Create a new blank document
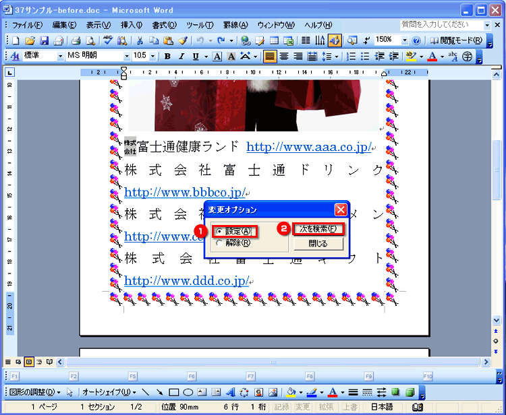 (x=15, y=40)
